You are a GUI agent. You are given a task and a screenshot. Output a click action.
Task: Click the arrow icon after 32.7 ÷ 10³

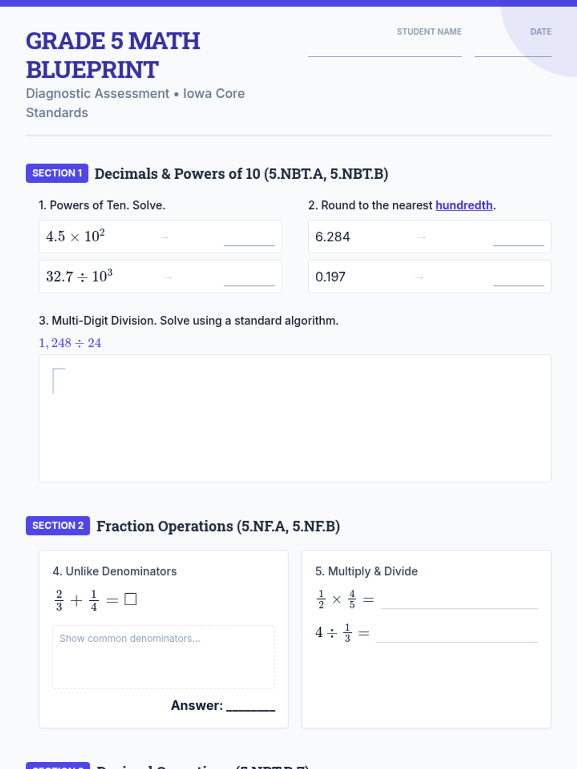point(168,277)
